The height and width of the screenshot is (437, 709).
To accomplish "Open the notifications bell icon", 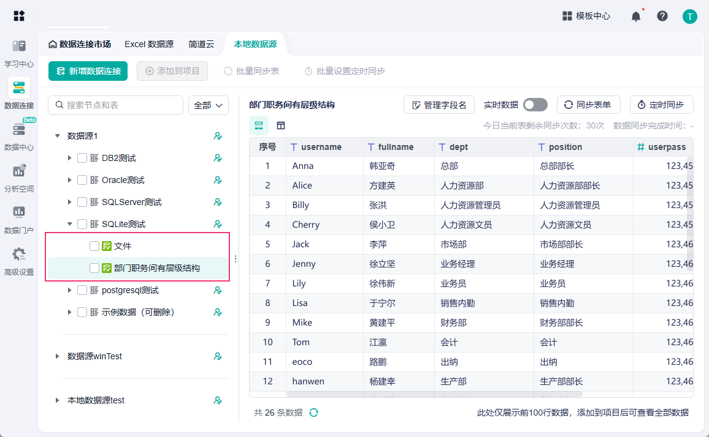I will pyautogui.click(x=636, y=17).
